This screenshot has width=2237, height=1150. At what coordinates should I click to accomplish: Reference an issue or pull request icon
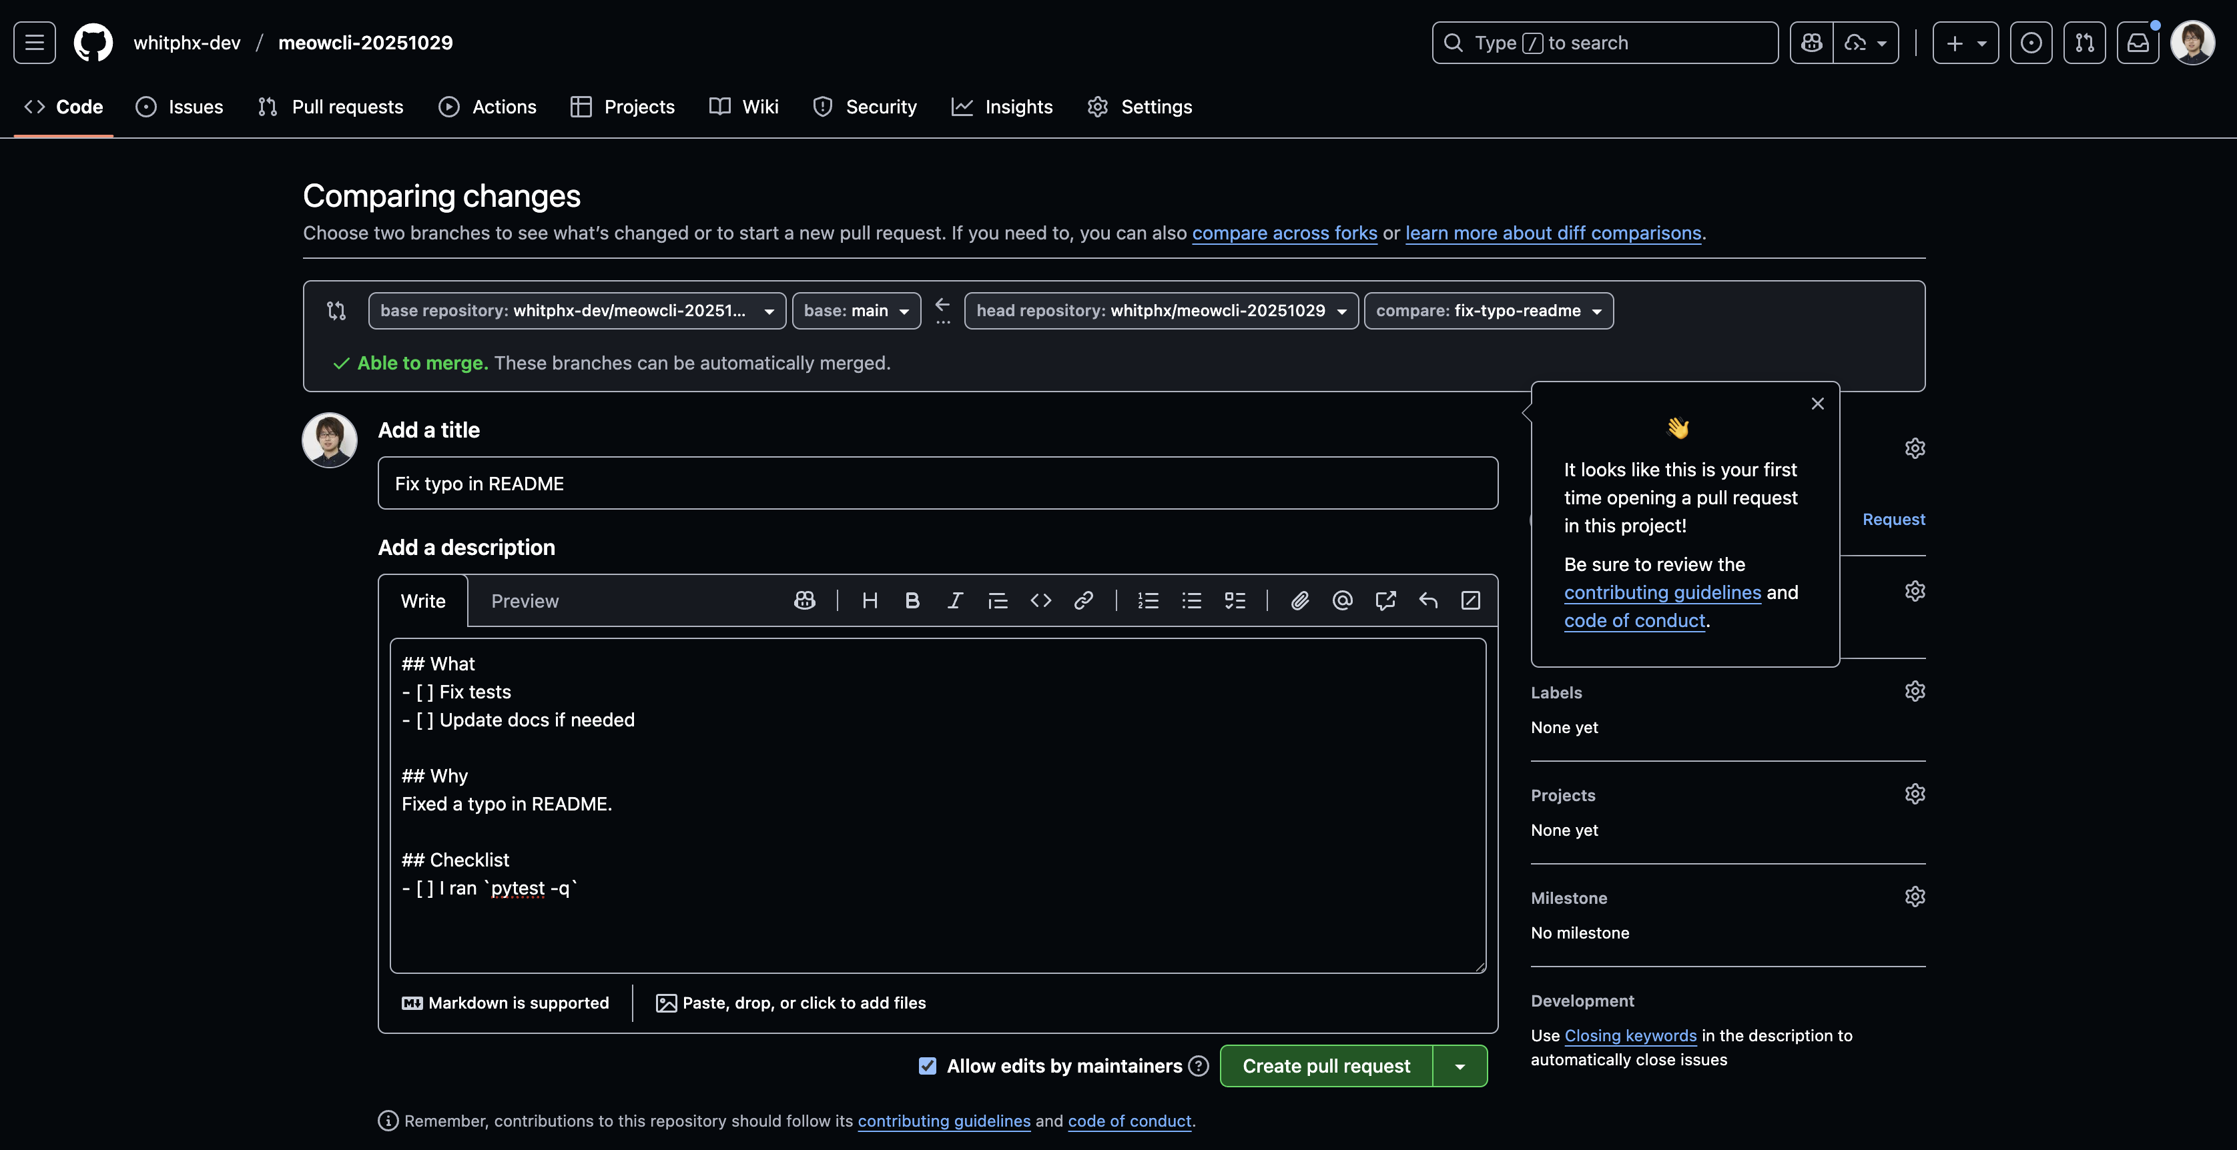point(1385,600)
